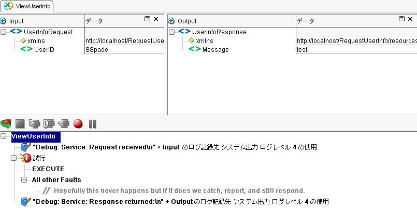The width and height of the screenshot is (417, 209).
Task: Select the Message element
Action: (x=215, y=49)
